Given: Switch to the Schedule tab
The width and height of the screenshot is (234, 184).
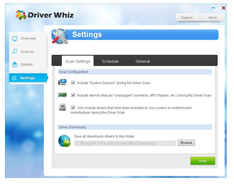Looking at the screenshot, I should pyautogui.click(x=110, y=61).
